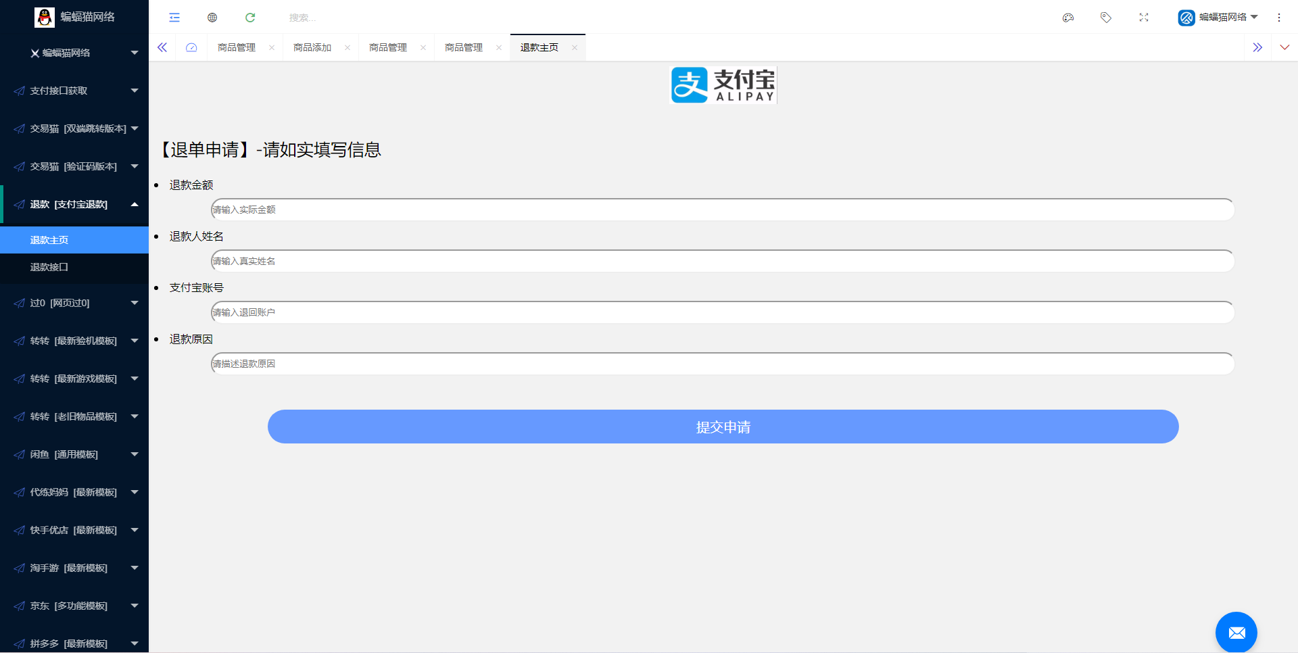Expand 代练妈妈 [最新模板] menu
1298x653 pixels.
(x=74, y=492)
